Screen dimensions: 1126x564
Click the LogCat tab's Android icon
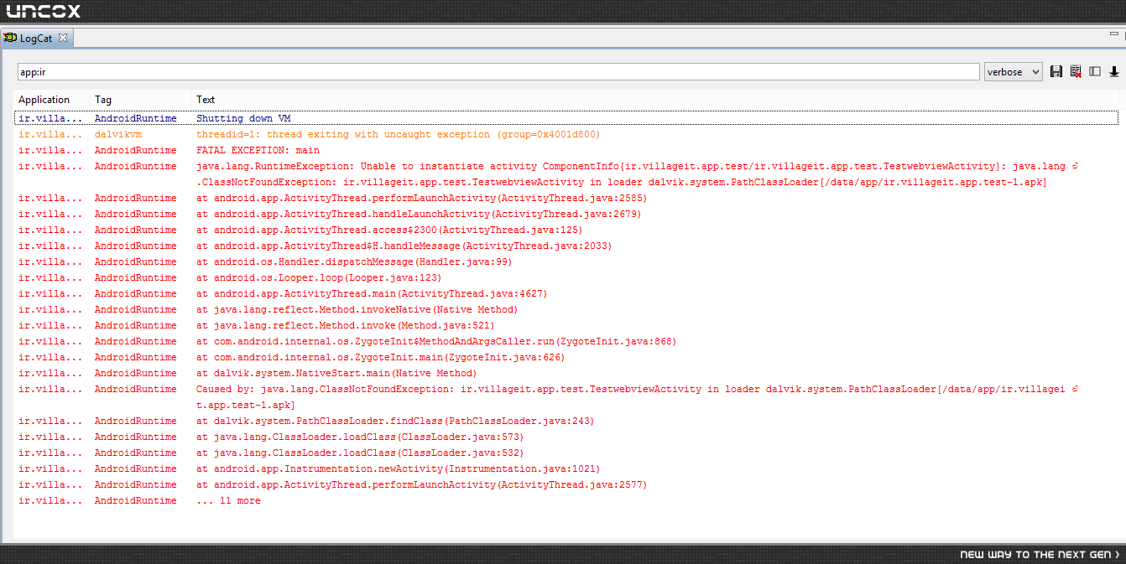10,38
